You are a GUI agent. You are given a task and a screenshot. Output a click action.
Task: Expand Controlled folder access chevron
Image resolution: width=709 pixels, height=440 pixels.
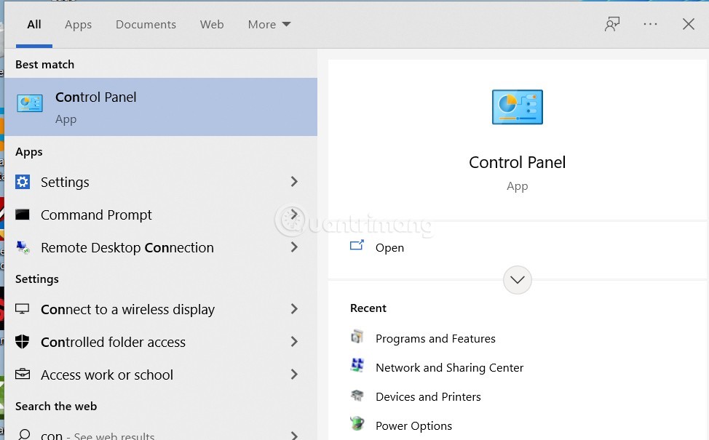click(x=294, y=342)
